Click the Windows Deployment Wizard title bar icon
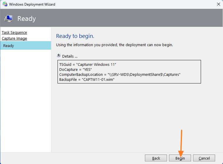The width and height of the screenshot is (223, 164). tap(5, 4)
